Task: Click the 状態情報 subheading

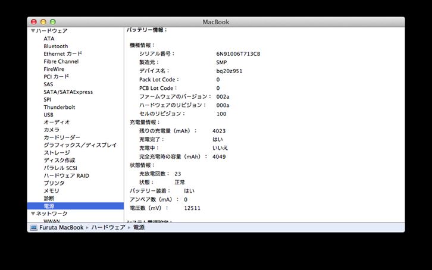Action: (x=142, y=165)
